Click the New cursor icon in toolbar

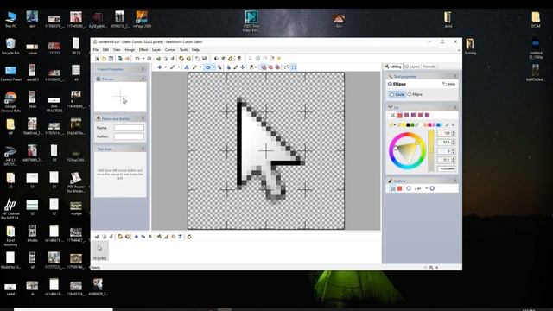pos(97,59)
